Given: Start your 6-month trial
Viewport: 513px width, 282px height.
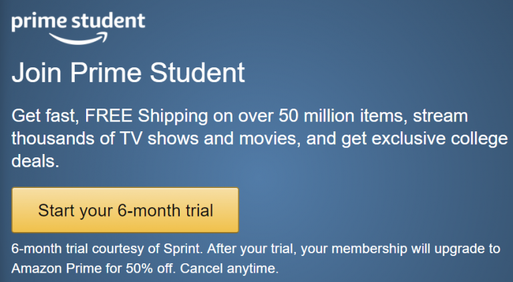Looking at the screenshot, I should click(126, 210).
